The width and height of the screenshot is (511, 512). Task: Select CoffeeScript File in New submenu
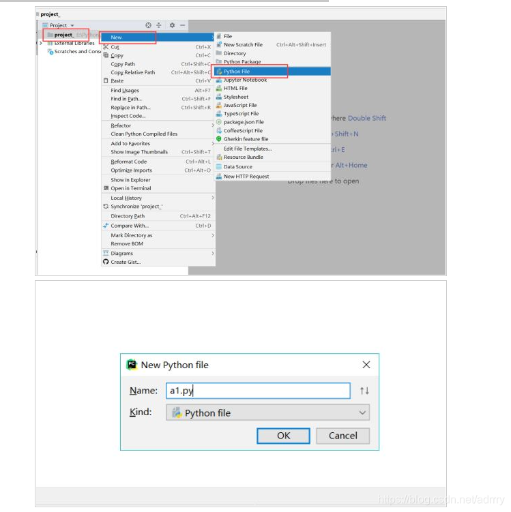[x=272, y=131]
